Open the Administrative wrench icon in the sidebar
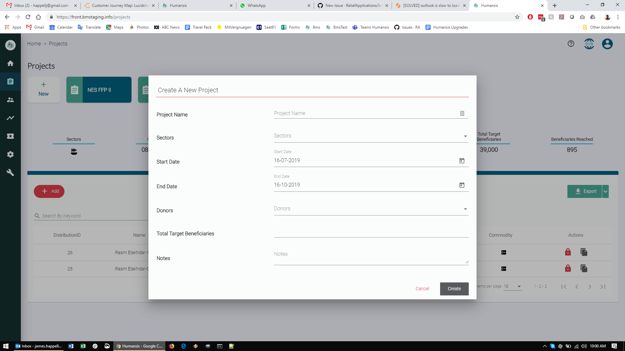Screen dimensions: 625x351 click(10, 172)
